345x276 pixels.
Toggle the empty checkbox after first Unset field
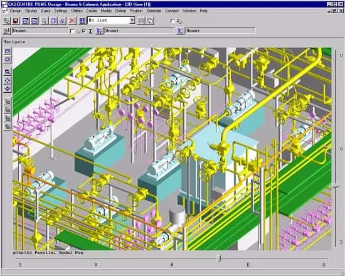[x=72, y=31]
